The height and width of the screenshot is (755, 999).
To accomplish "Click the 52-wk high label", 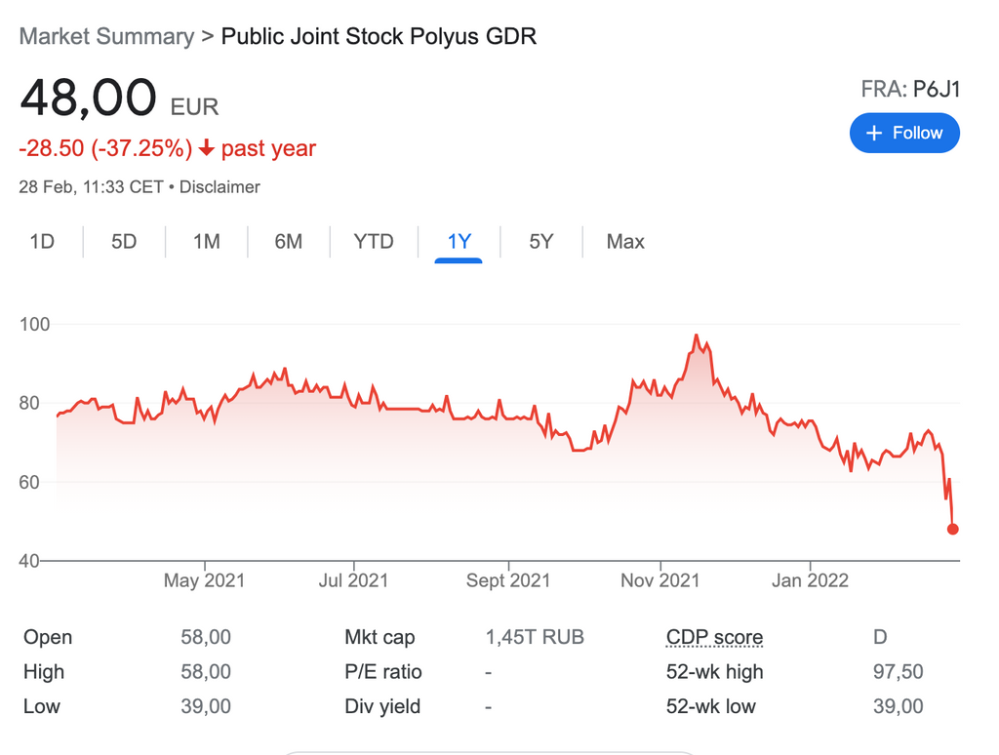I will (x=714, y=671).
